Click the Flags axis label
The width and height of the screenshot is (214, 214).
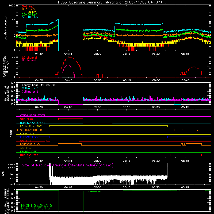[x=11, y=133]
